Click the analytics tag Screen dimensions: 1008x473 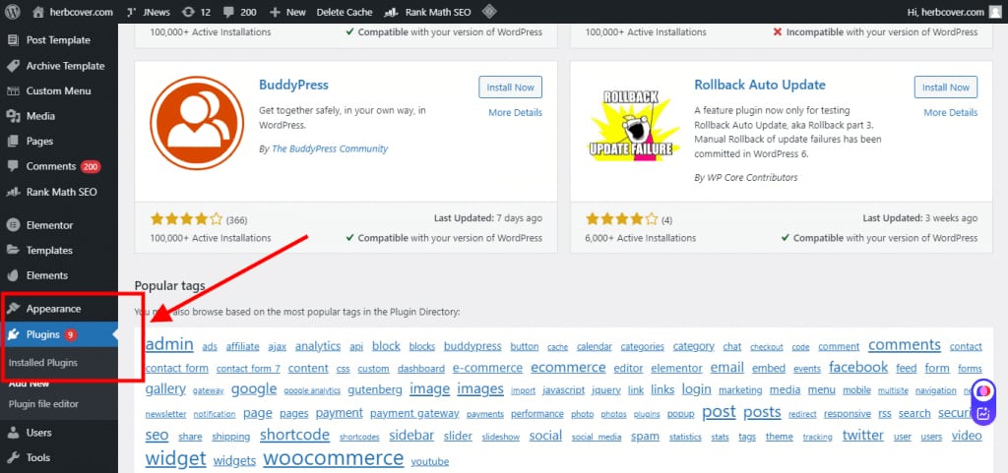(x=318, y=346)
